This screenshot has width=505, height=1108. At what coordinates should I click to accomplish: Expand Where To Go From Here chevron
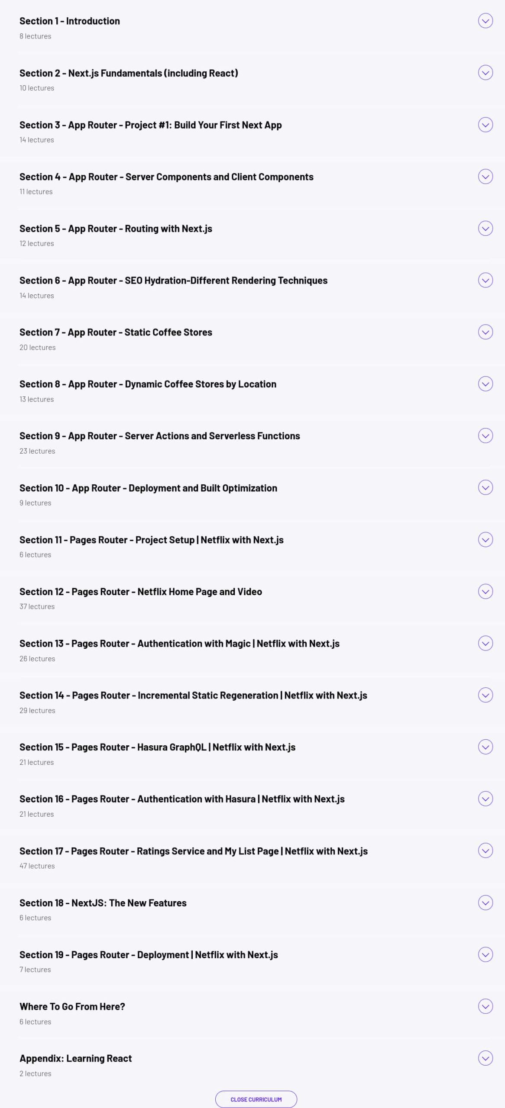(x=485, y=1006)
